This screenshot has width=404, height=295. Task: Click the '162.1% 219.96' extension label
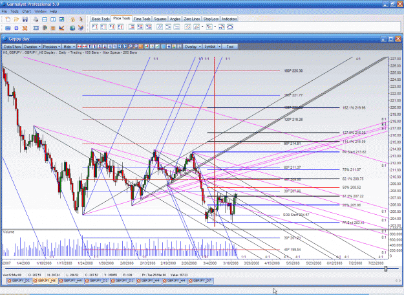(354, 108)
